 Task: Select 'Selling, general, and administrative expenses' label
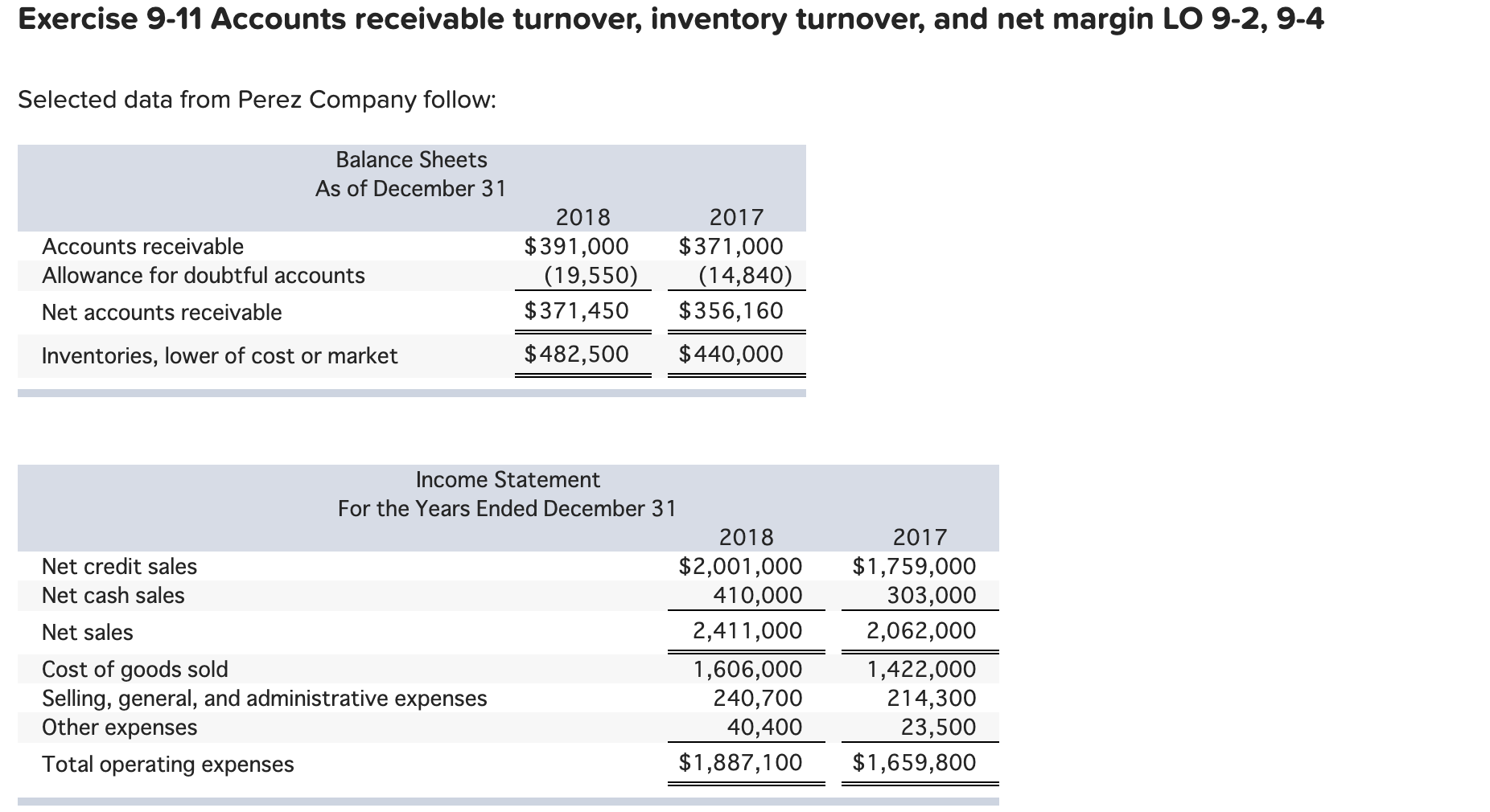point(265,698)
